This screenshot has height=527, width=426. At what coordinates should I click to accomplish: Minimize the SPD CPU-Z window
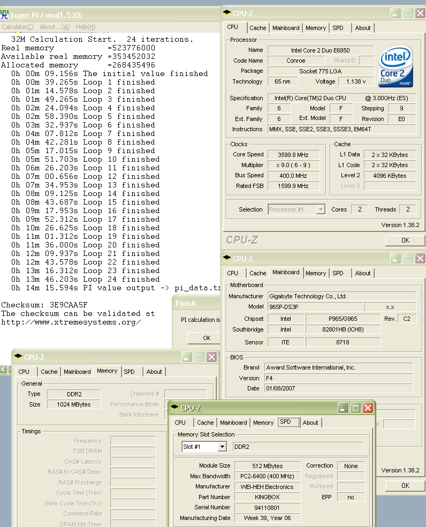tap(343, 408)
